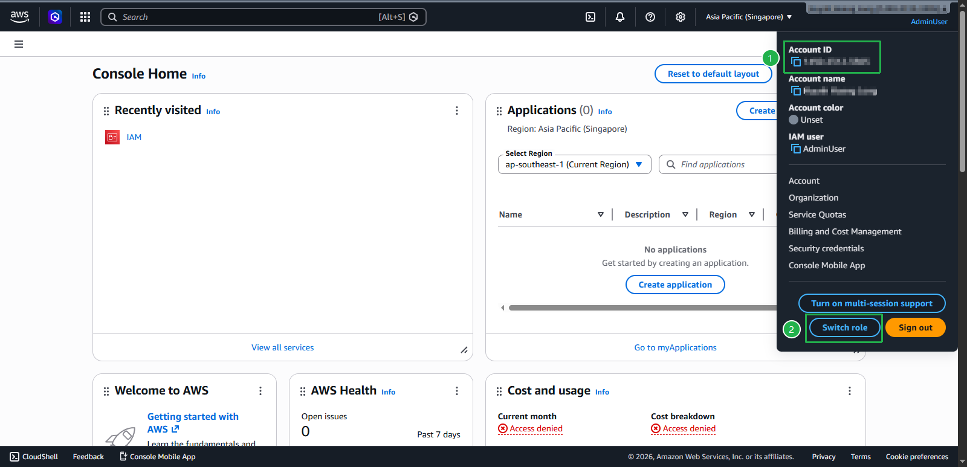The height and width of the screenshot is (467, 967).
Task: Open Organization from the account menu
Action: [813, 198]
